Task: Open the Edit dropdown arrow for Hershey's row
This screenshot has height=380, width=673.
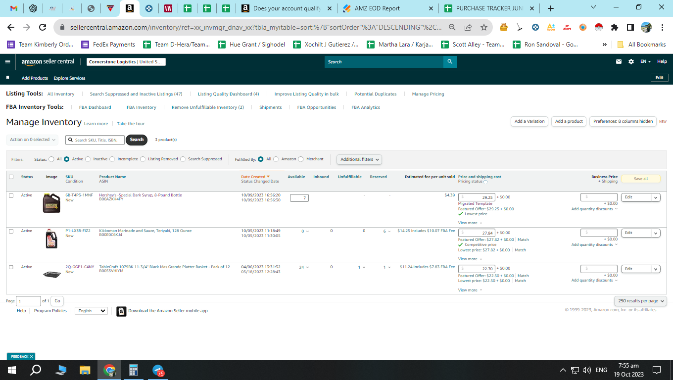Action: pyautogui.click(x=656, y=197)
